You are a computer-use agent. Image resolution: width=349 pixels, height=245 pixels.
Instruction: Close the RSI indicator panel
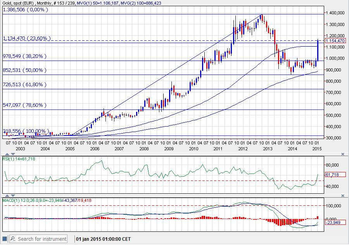pos(342,154)
